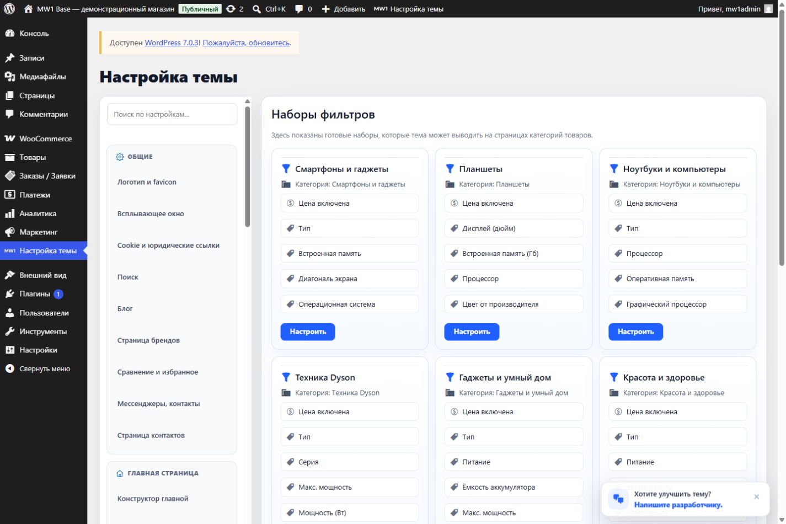Open mw1admin user avatar
Viewport: 786px width, 524px height.
(x=768, y=9)
